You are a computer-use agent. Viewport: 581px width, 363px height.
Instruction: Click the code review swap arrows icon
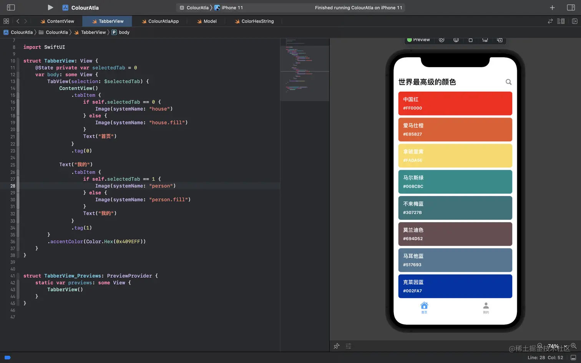[x=550, y=21]
